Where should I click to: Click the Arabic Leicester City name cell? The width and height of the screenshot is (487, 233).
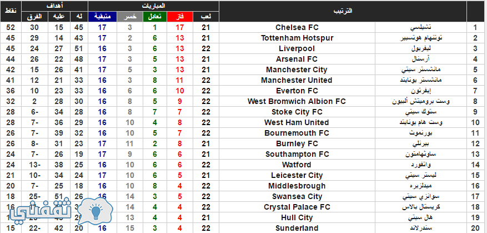[421, 176]
